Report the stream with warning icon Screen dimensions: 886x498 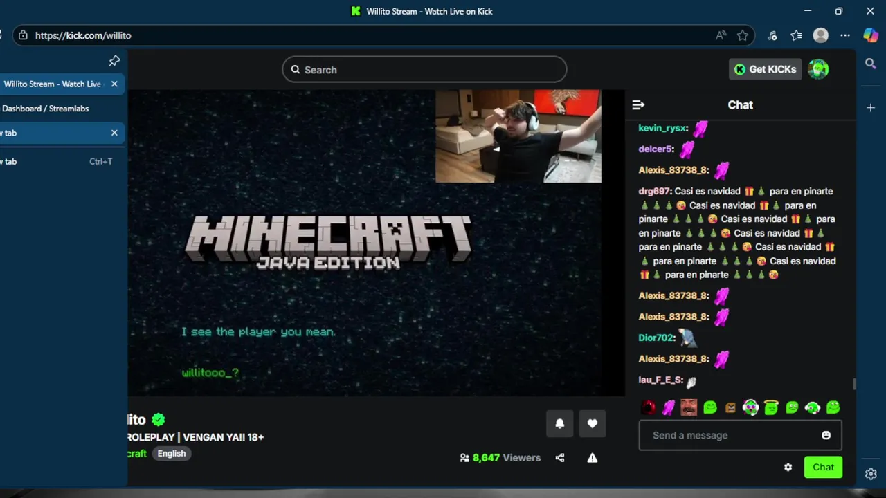(x=593, y=458)
